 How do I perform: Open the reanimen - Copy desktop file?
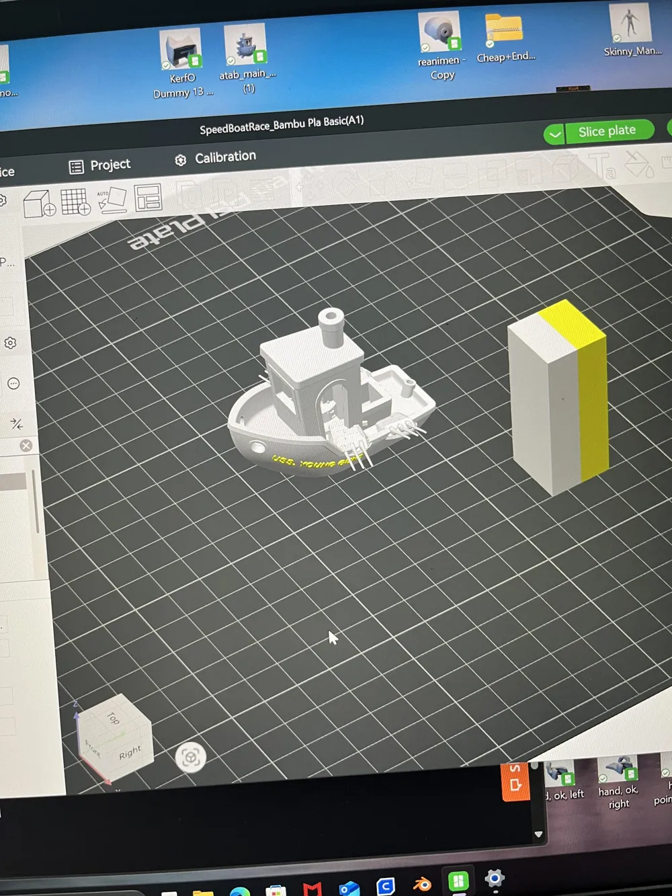pos(441,46)
